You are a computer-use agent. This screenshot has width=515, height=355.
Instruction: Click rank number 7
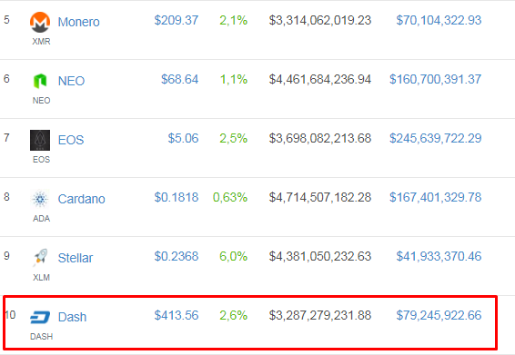click(x=6, y=138)
